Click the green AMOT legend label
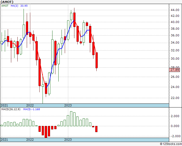Image resolution: width=182 pixels, height=146 pixels. pos(5,6)
